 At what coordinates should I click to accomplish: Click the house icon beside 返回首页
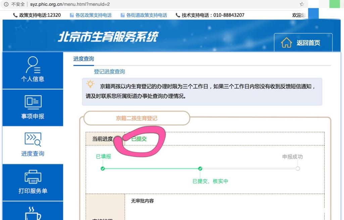coord(286,43)
